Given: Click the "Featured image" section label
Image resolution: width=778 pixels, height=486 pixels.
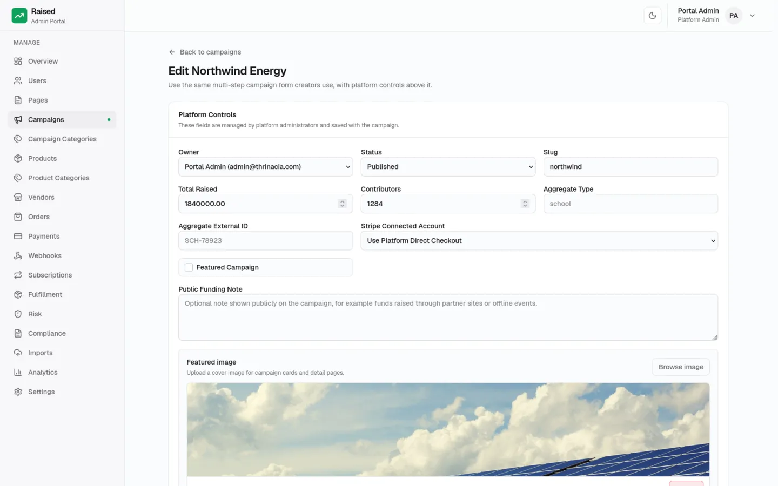Looking at the screenshot, I should [211, 362].
